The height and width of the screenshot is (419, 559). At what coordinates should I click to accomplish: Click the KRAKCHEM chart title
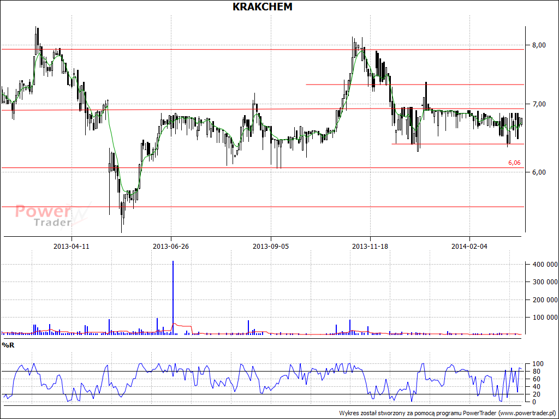coord(263,7)
